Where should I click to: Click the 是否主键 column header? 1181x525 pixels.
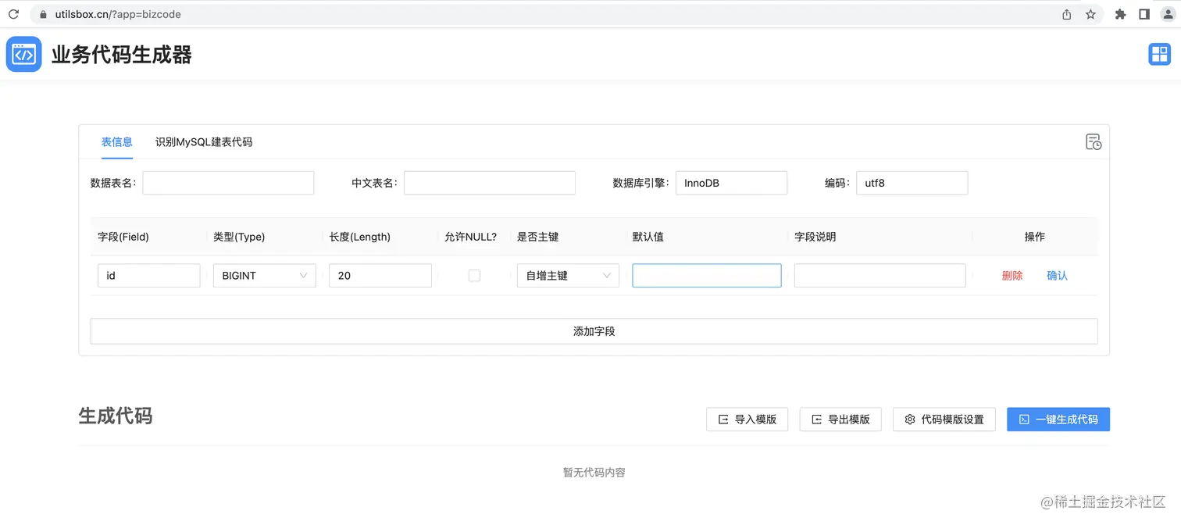tap(538, 237)
